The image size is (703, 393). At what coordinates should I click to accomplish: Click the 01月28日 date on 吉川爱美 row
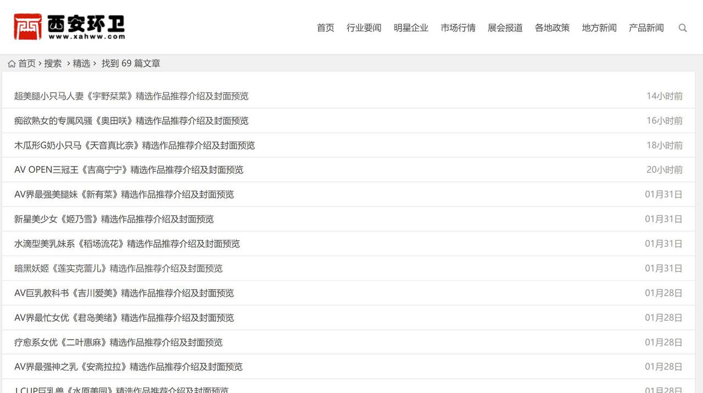[664, 293]
